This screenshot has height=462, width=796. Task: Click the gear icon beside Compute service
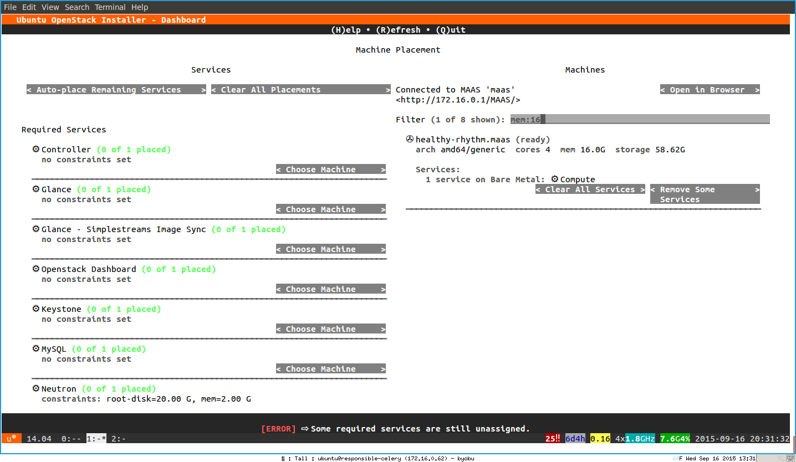click(555, 179)
